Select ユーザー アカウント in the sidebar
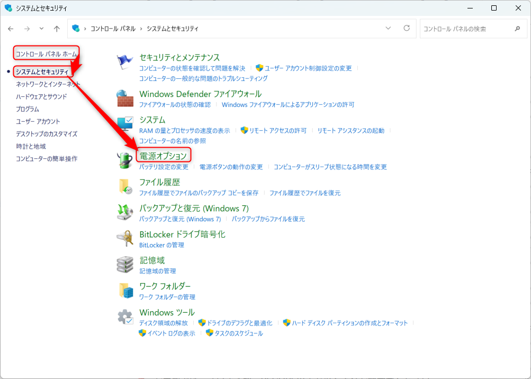Screen dimensions: 531x379 pos(38,121)
